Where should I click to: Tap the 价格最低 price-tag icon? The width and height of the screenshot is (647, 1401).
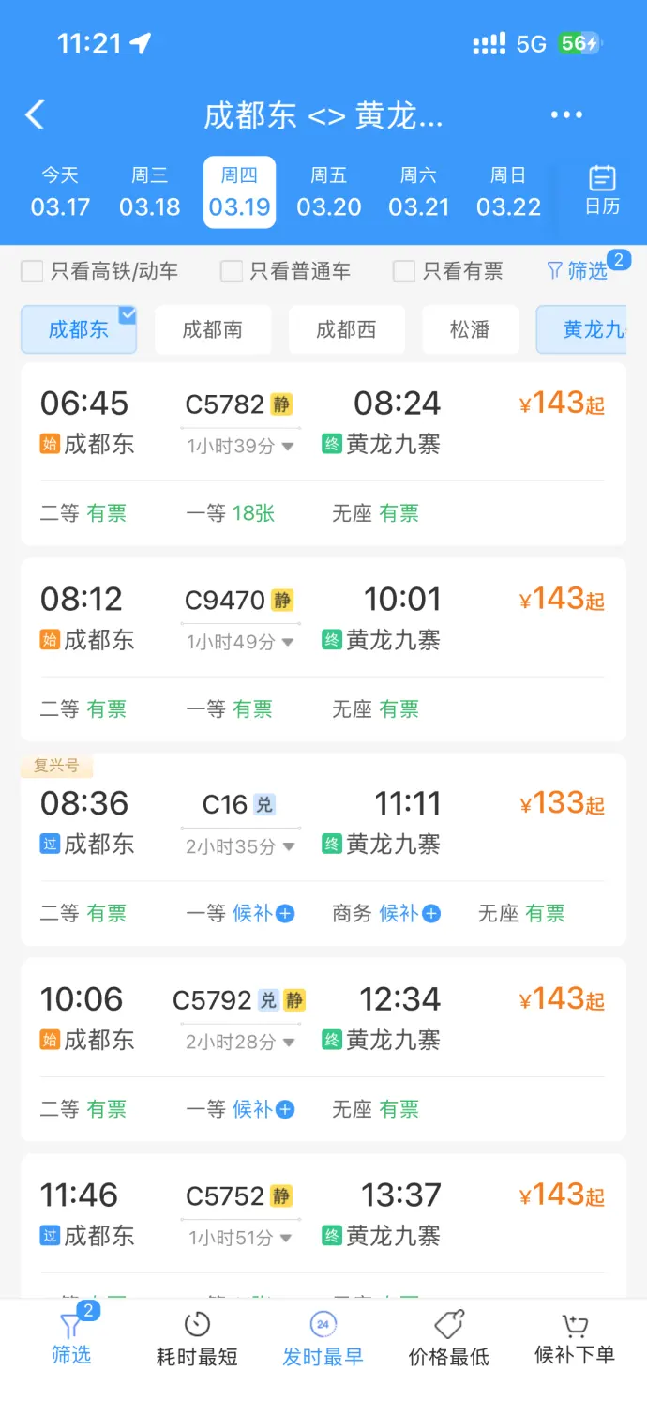pyautogui.click(x=447, y=1326)
